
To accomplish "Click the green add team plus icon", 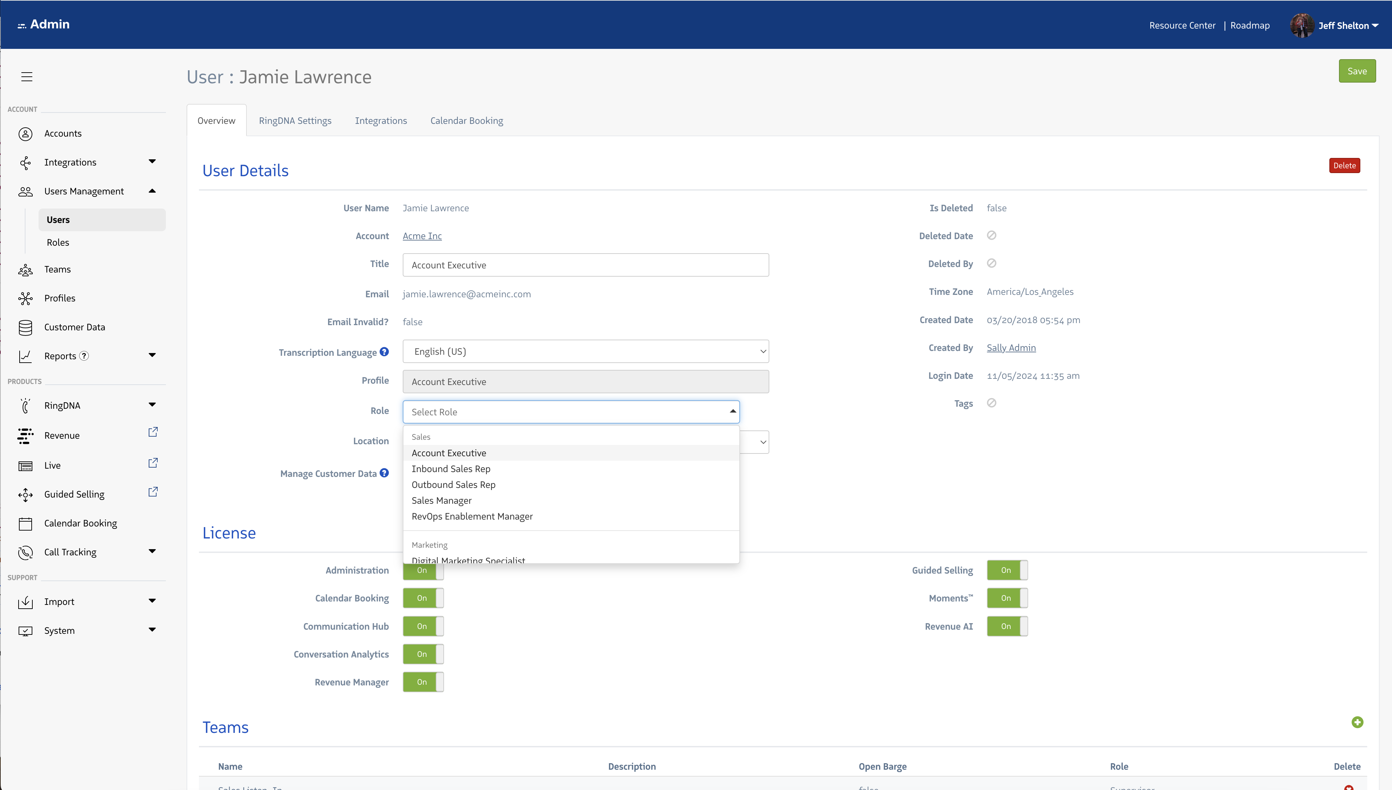I will pos(1357,722).
